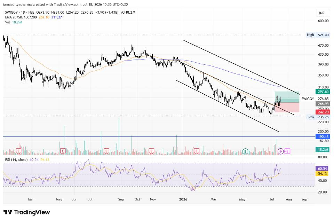
Task: Click the 242.70 stop price label
Action: click(323, 112)
